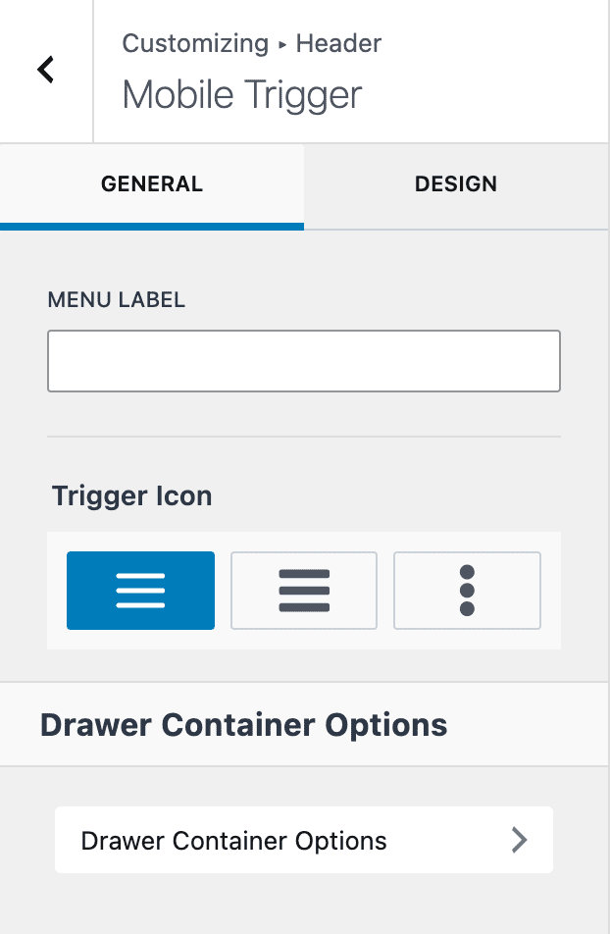Click the Customizing breadcrumb label
This screenshot has height=934, width=610.
(194, 43)
